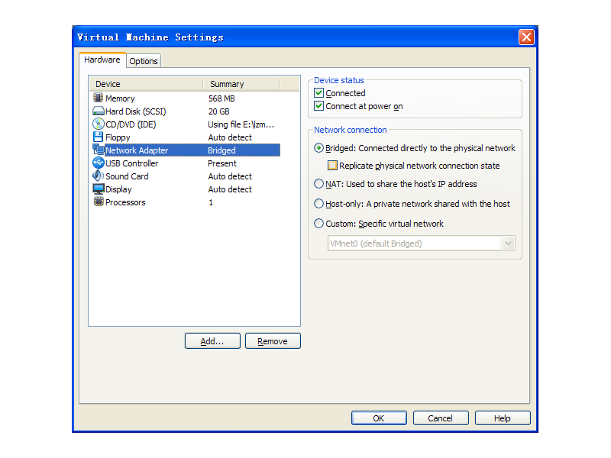Click the Add... button
611x458 pixels.
tap(212, 341)
